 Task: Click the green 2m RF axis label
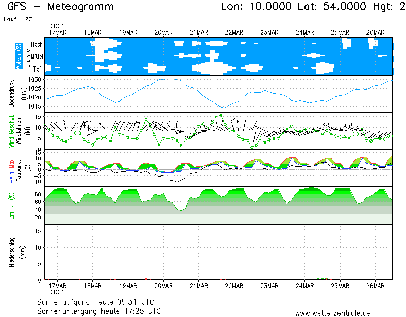12,204
